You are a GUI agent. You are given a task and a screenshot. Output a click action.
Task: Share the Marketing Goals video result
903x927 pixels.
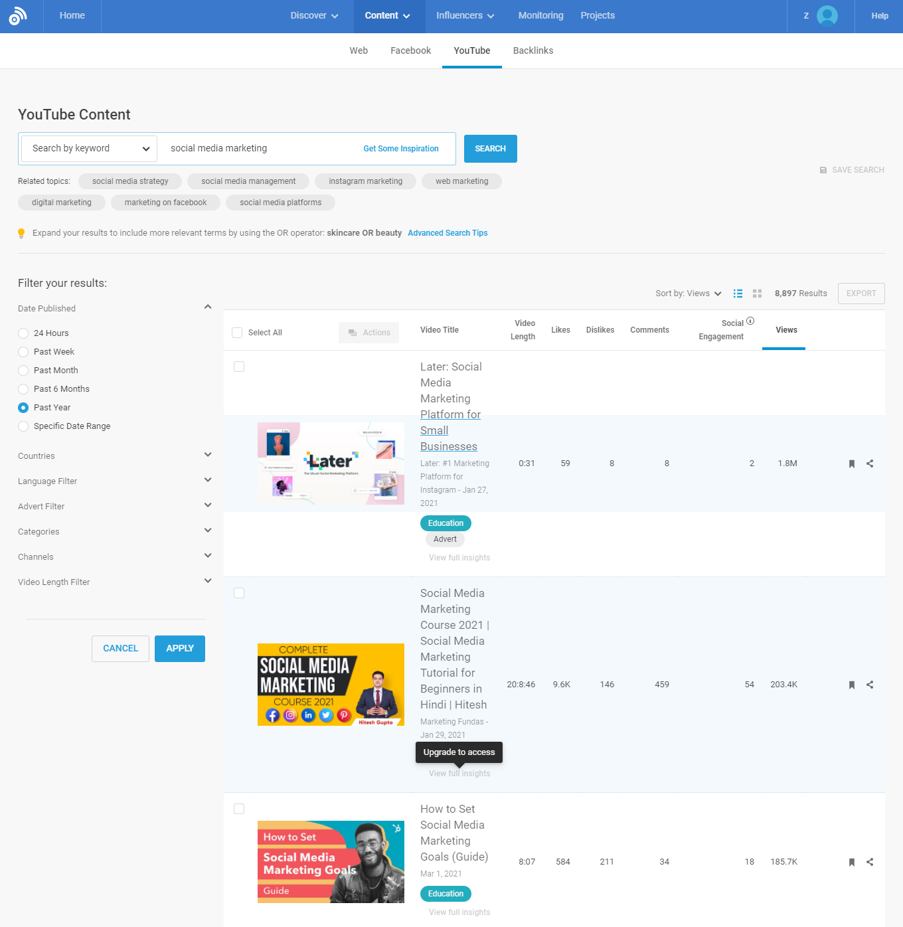(870, 862)
